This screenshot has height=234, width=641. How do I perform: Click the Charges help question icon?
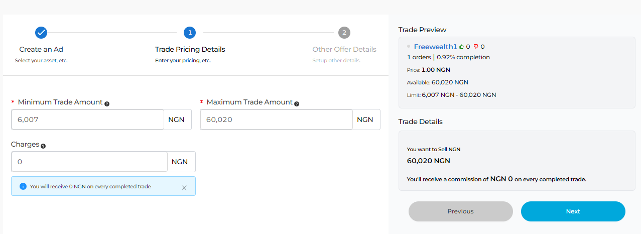pos(43,146)
